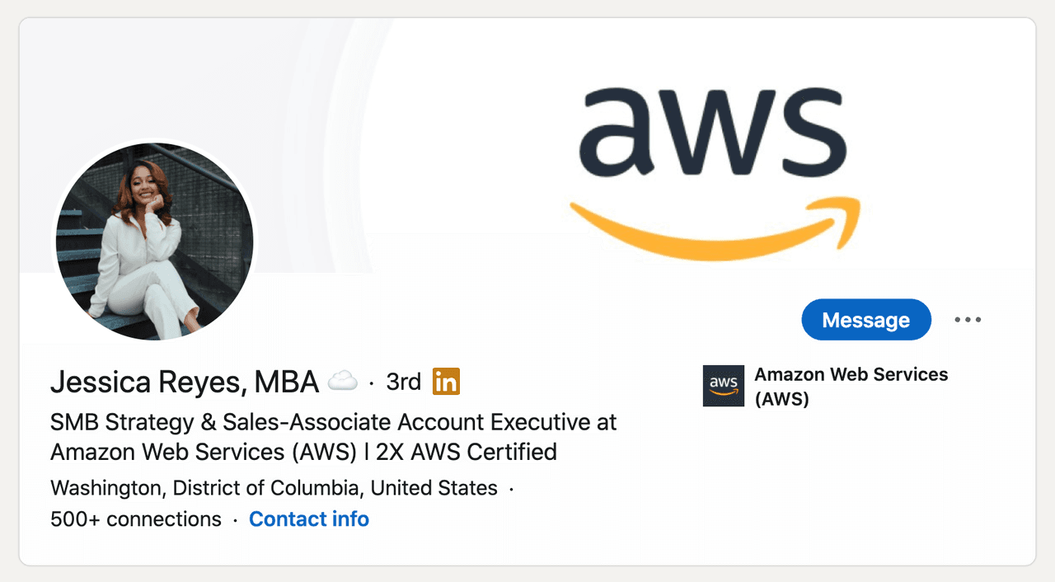Click the Washington, District of Columbia location

tap(274, 488)
